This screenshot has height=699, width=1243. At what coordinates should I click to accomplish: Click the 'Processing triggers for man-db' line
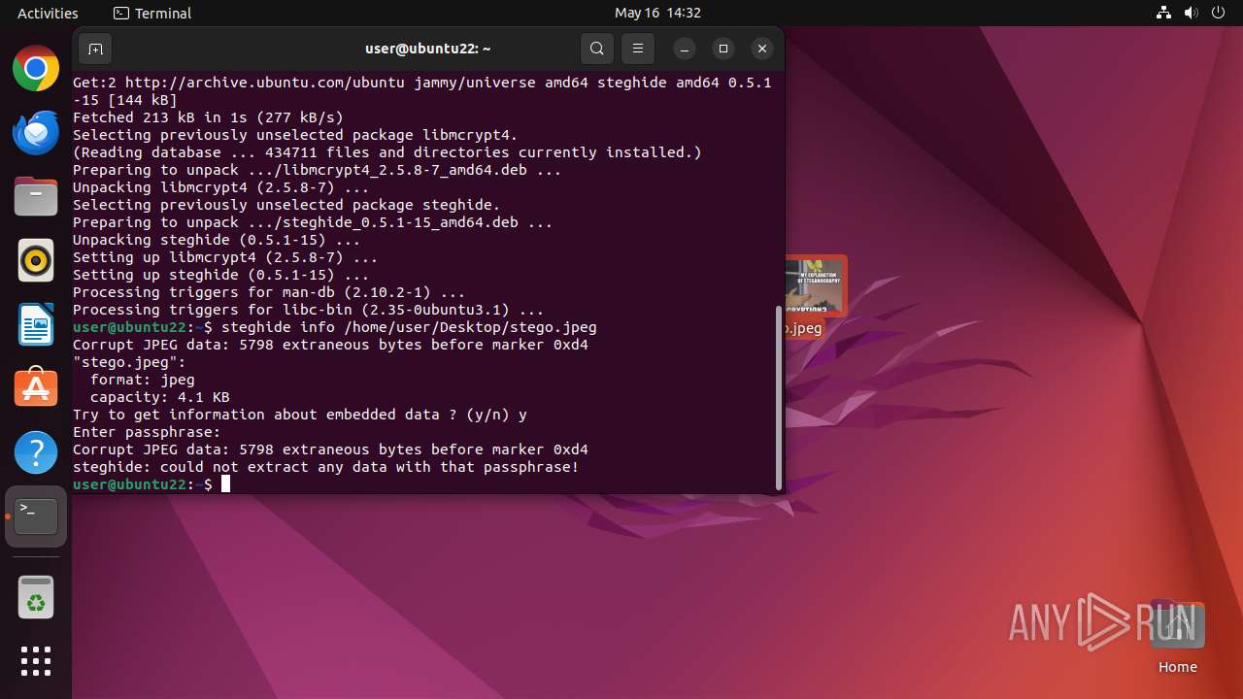[269, 292]
